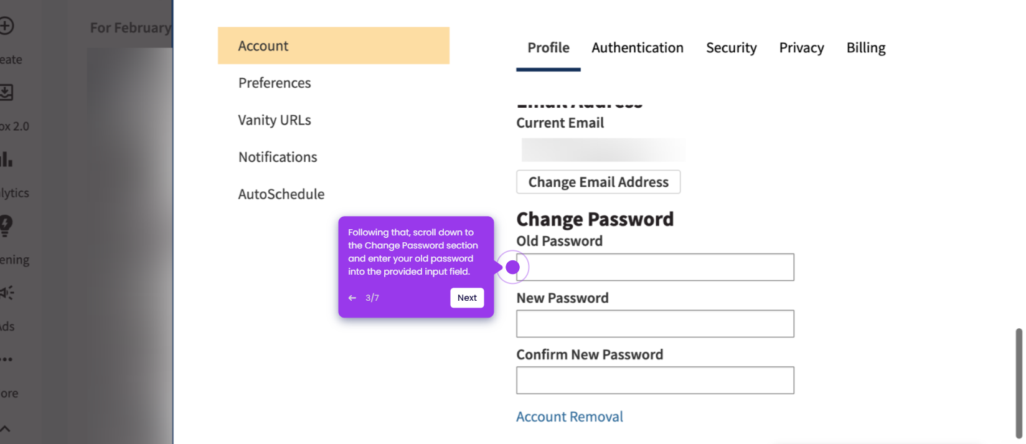Focus the Old Password input field
The height and width of the screenshot is (444, 1026).
coord(655,267)
